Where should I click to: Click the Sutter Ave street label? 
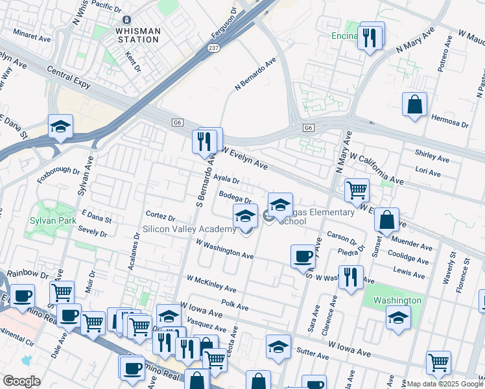click(x=313, y=353)
